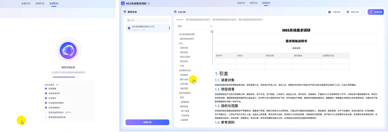Jump to 项目背景 in 目录 tree

184,52
